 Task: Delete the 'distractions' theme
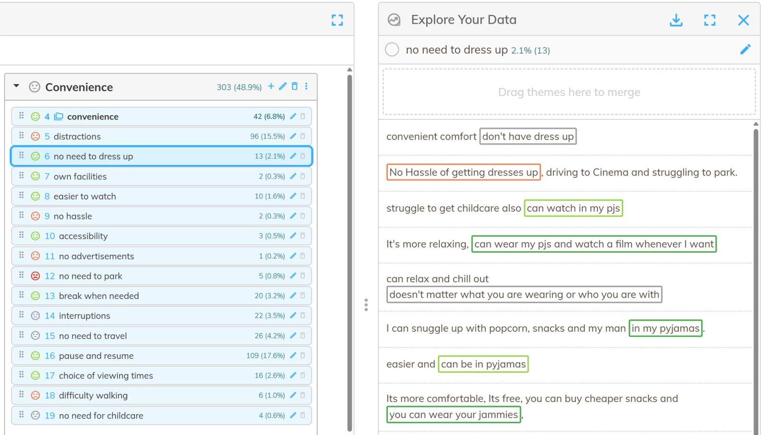(302, 136)
